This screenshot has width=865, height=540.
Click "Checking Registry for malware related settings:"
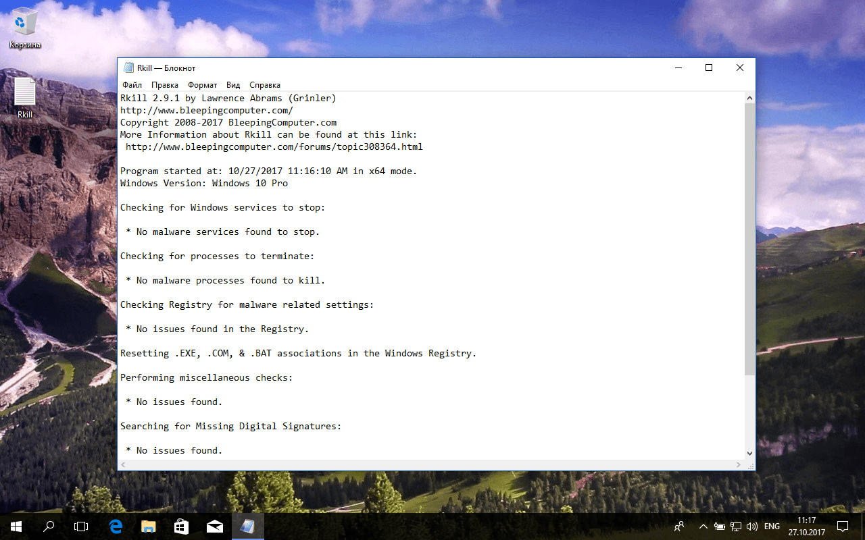247,304
